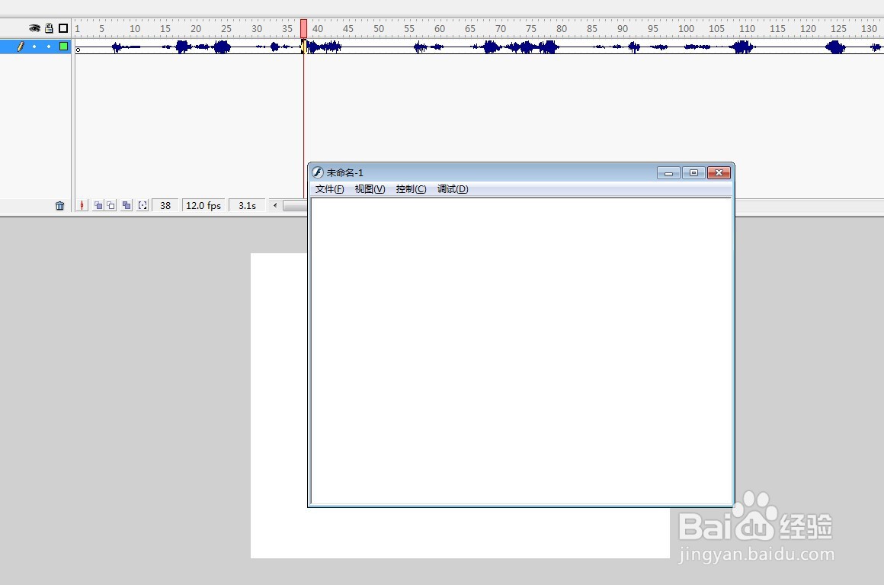Toggle visibility dot of the sound layer
This screenshot has width=884, height=585.
click(x=34, y=47)
